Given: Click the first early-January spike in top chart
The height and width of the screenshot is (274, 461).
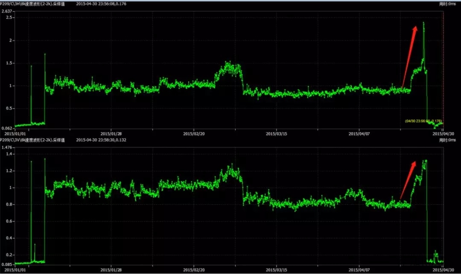Looking at the screenshot, I should tap(31, 66).
